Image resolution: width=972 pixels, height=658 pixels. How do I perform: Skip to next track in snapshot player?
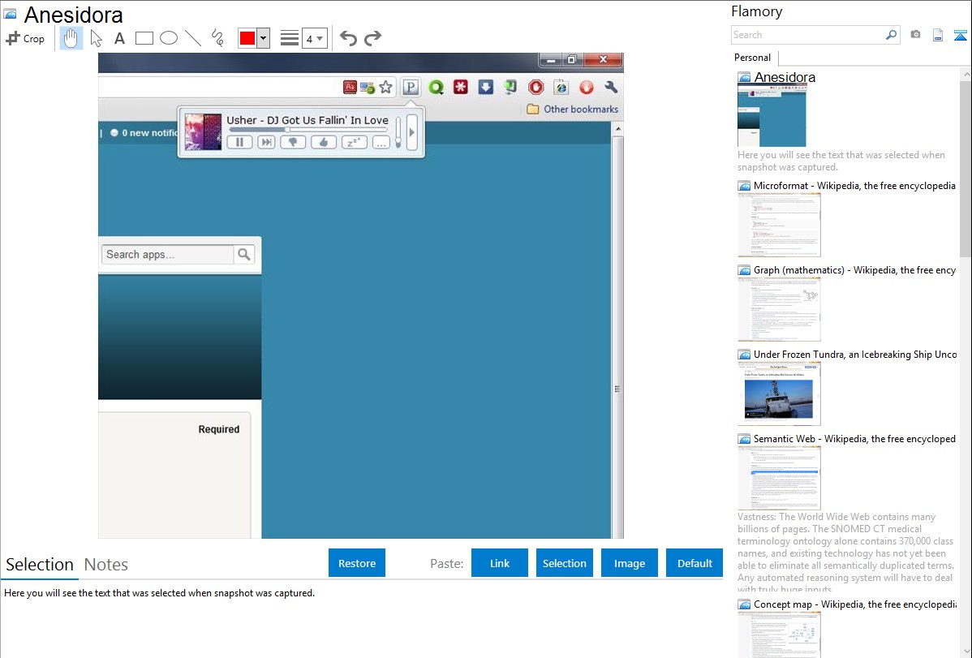(x=267, y=142)
